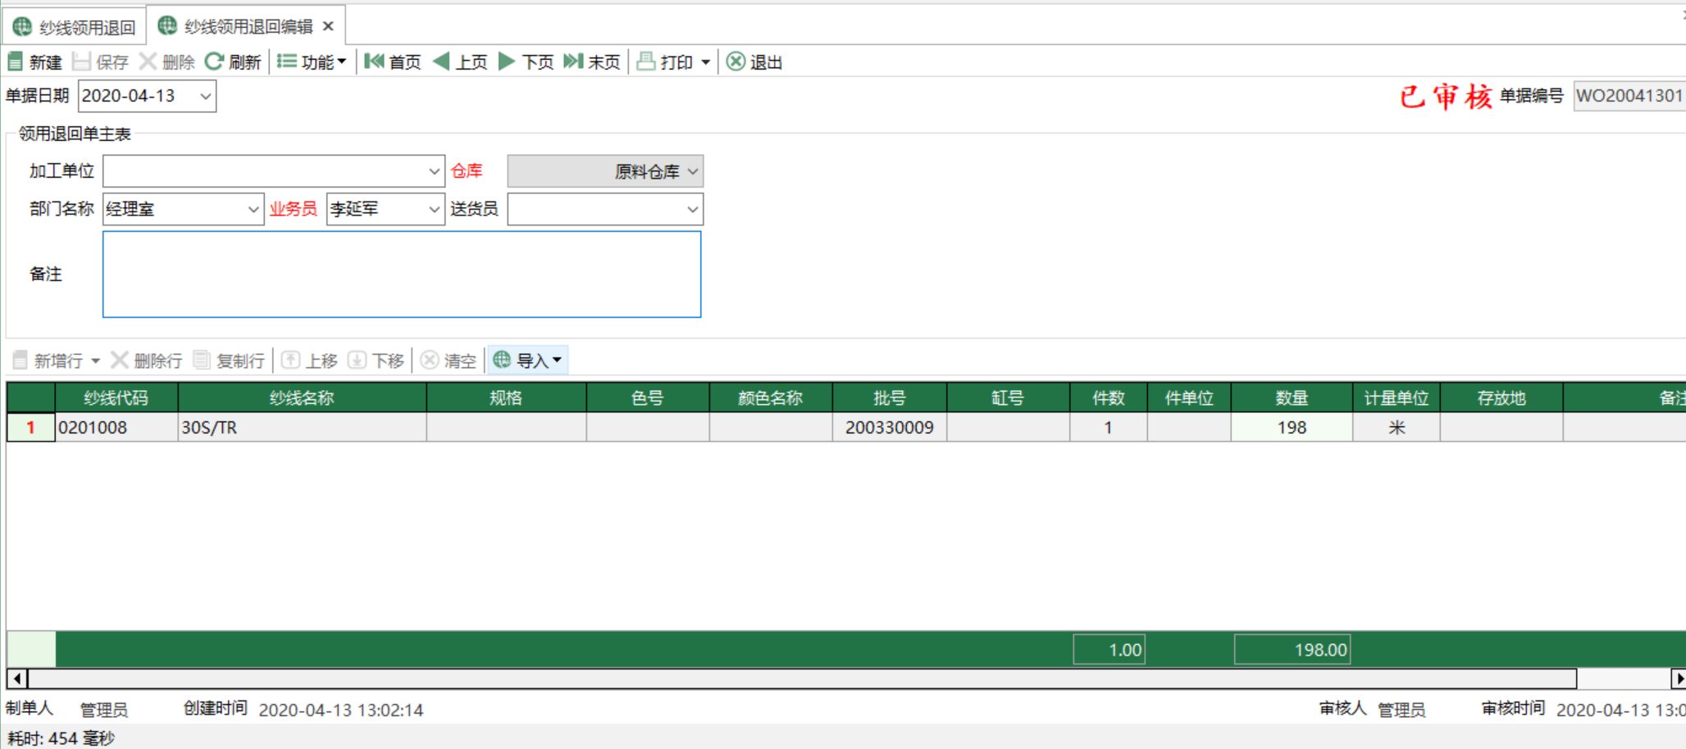
Task: Click the 计量单位 column header
Action: [1397, 397]
